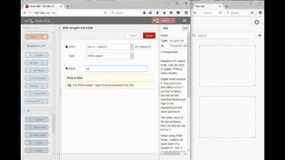The width and height of the screenshot is (285, 160).
Task: Click the horizontal scrollbar in info panel
Action: tap(171, 154)
